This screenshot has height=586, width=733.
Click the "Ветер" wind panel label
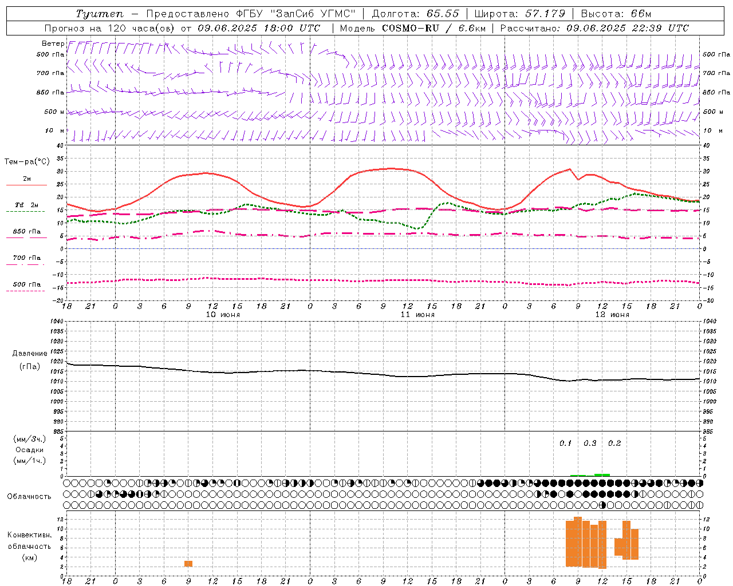click(53, 43)
